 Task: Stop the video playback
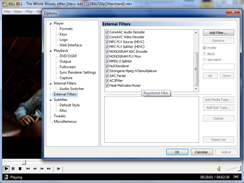20,168
